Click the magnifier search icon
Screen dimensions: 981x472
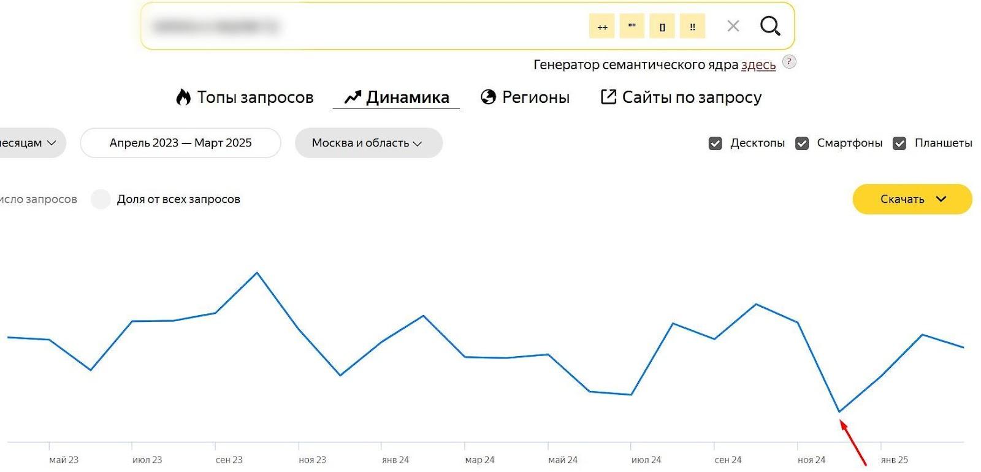point(770,26)
